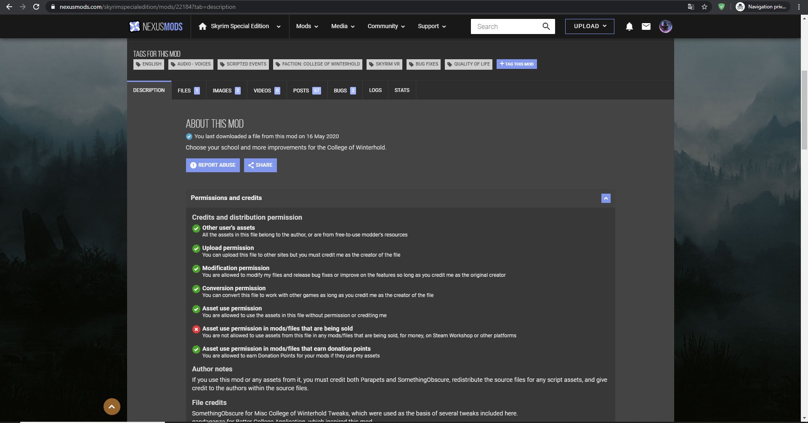
Task: Click the page vertical scrollbar
Action: (804, 109)
